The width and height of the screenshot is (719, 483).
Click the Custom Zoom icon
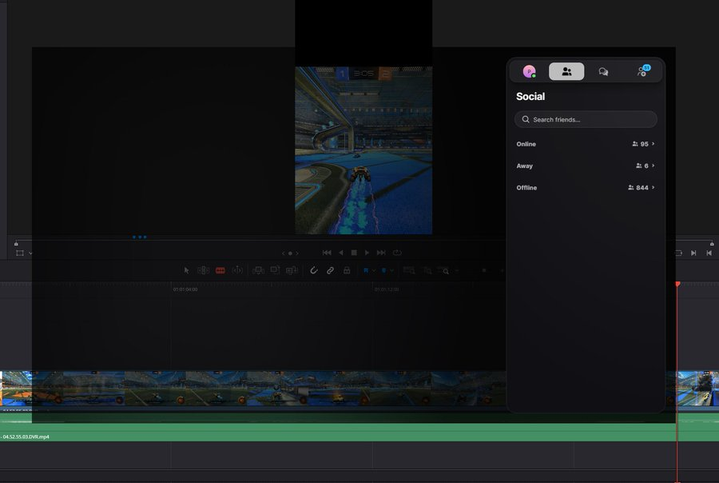click(443, 270)
